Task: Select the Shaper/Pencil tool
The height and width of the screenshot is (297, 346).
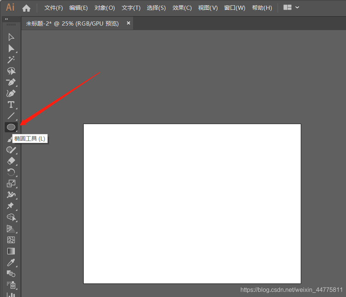Action: [x=11, y=150]
